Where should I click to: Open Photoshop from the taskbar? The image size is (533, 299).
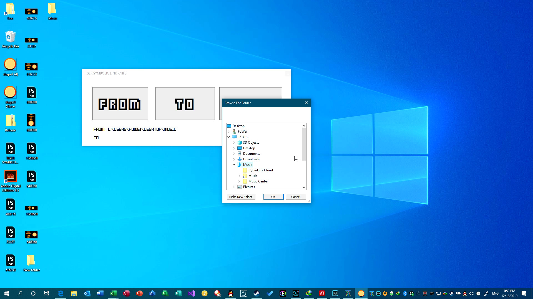point(335,293)
